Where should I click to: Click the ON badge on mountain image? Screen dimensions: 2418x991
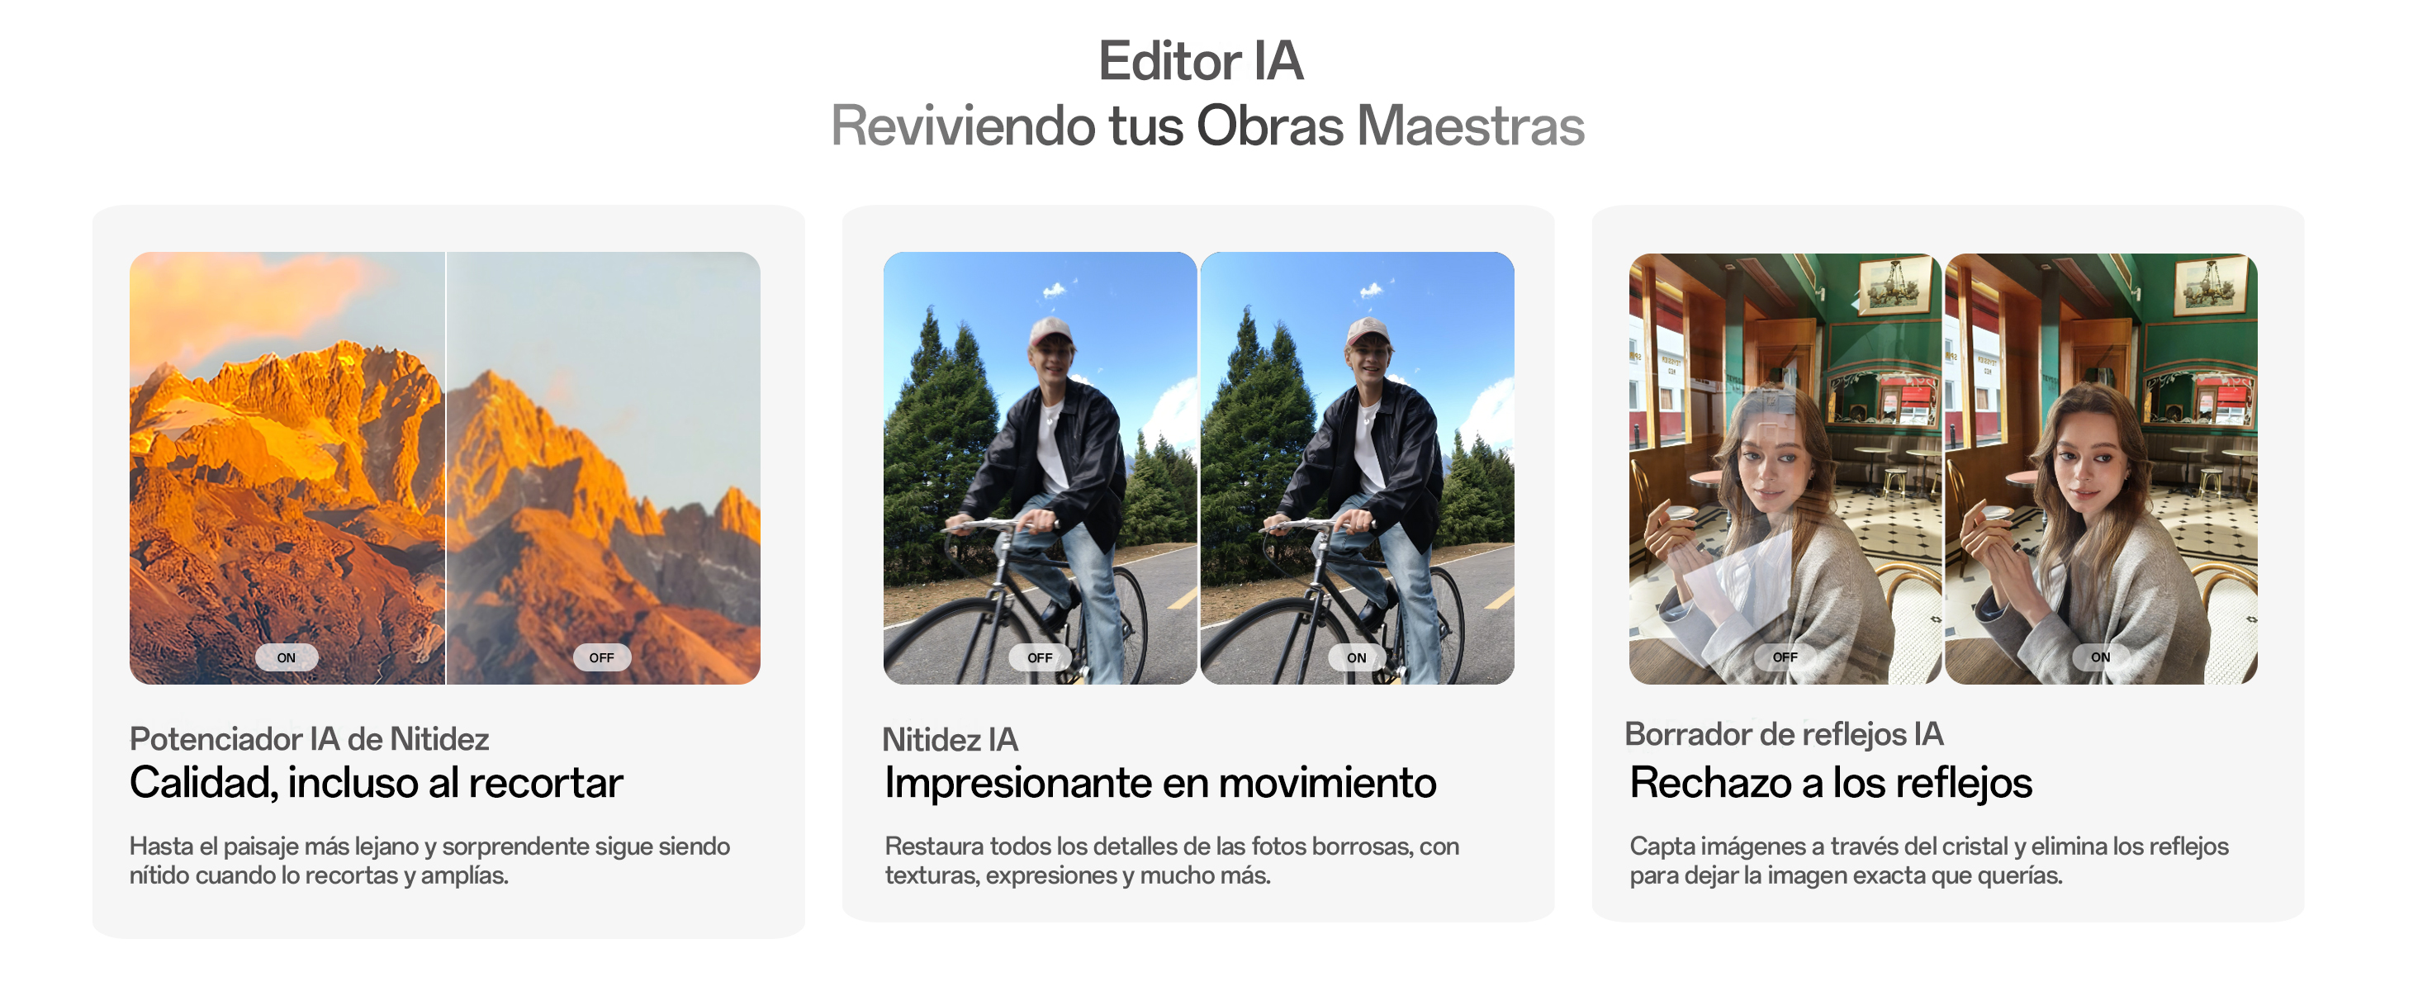coord(287,658)
